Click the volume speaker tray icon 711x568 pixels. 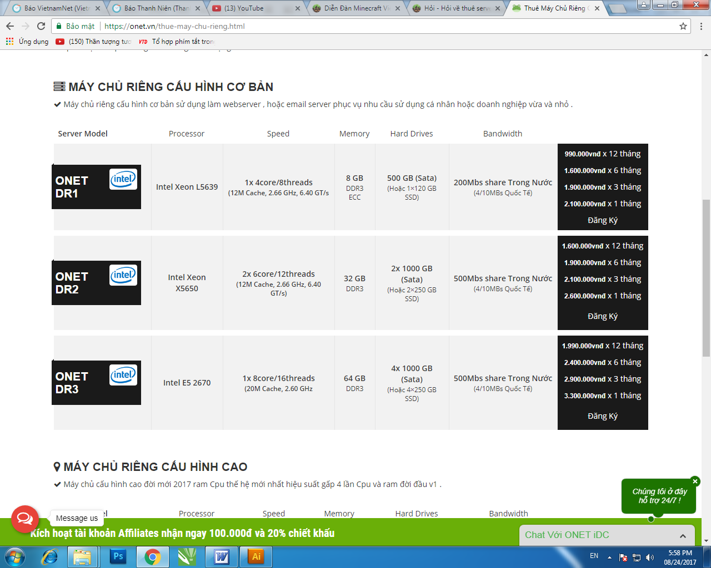(x=650, y=557)
